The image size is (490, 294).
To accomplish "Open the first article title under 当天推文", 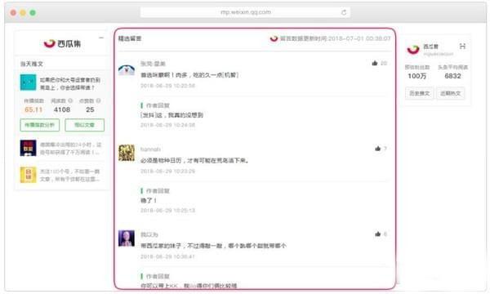I will click(x=70, y=84).
